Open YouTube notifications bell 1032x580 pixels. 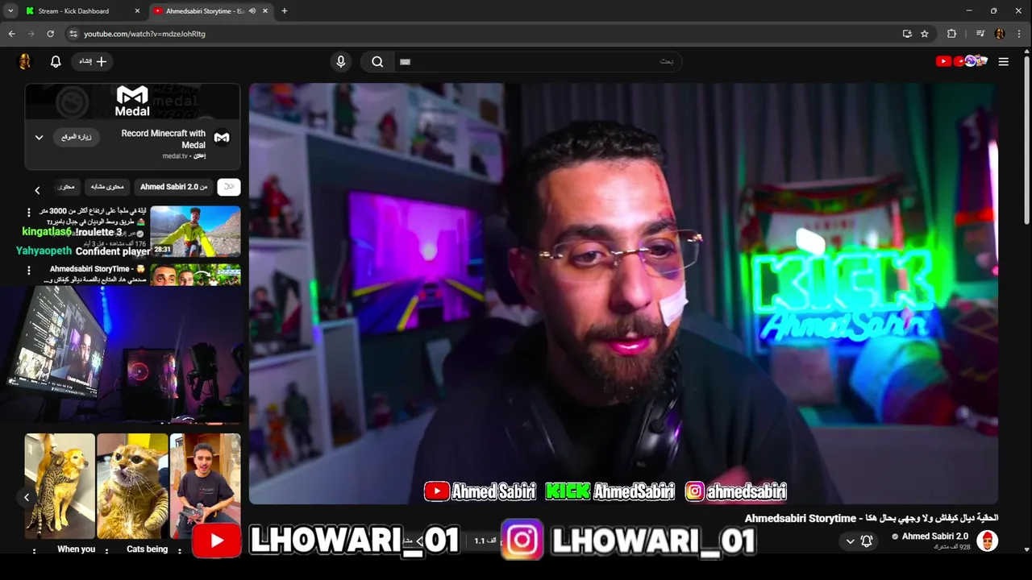56,61
